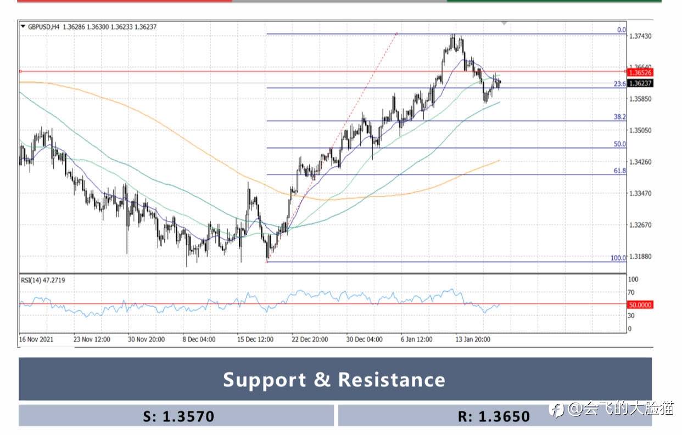Click the 13 Jan 20:00 date label
Viewport: 682px width, 435px height.
pyautogui.click(x=472, y=340)
